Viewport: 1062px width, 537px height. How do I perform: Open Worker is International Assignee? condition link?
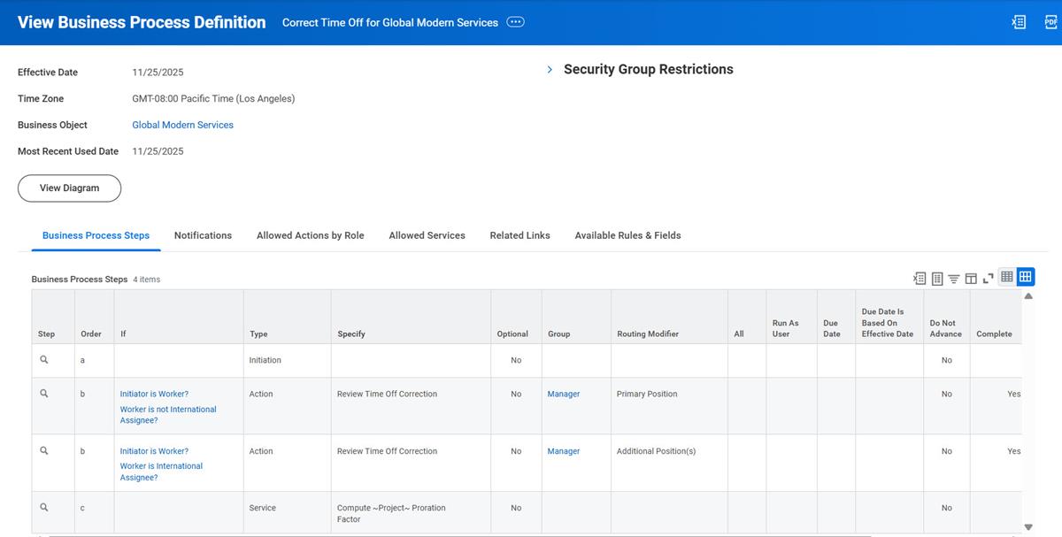(x=161, y=472)
